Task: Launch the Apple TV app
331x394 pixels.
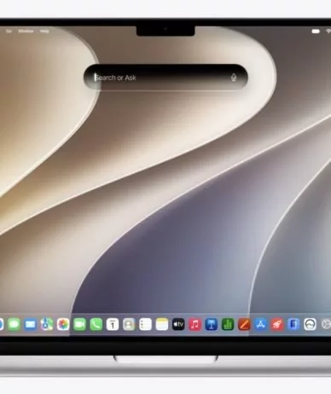Action: tap(178, 324)
